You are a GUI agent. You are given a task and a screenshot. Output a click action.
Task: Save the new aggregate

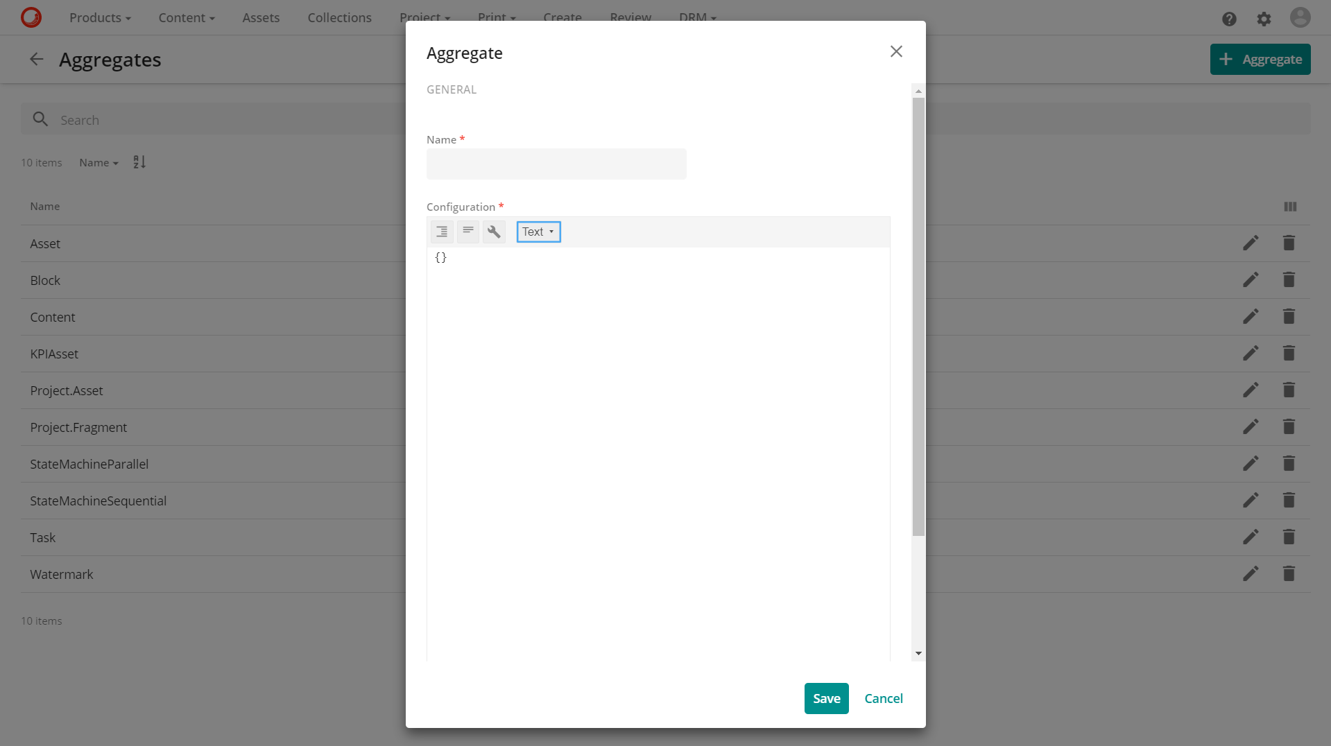(826, 698)
